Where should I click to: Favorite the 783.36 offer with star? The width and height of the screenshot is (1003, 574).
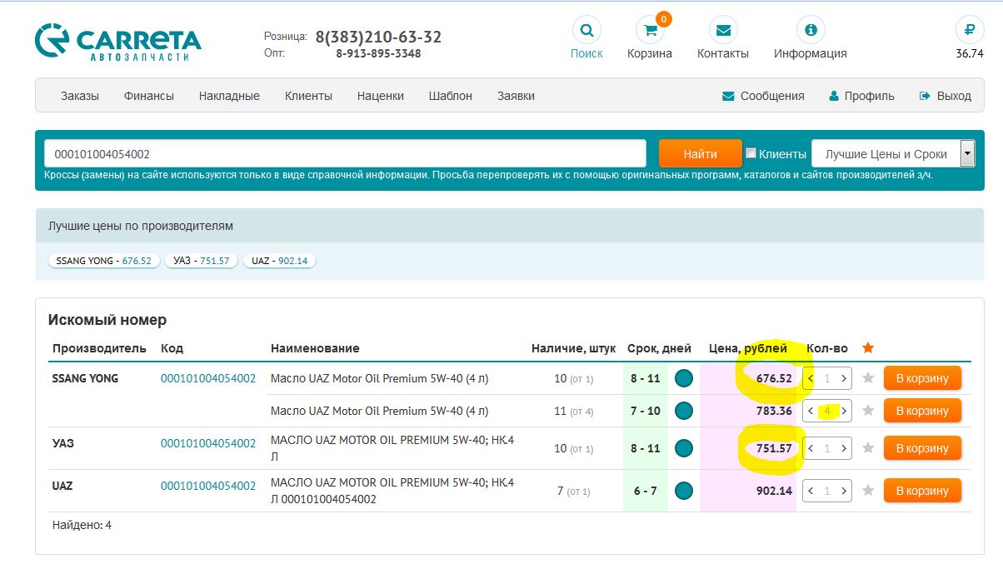868,411
